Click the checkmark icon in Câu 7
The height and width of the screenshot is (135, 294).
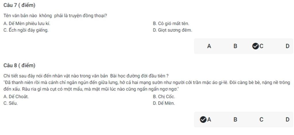click(x=255, y=46)
